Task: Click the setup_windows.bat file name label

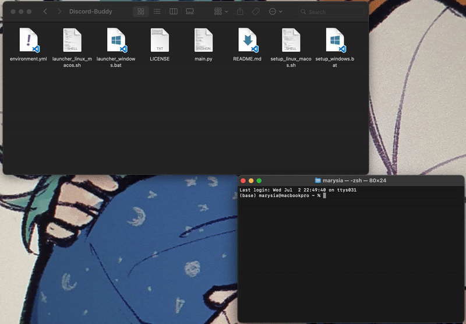Action: tap(334, 62)
